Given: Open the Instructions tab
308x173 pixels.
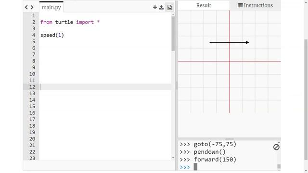Looking at the screenshot, I should (x=255, y=5).
